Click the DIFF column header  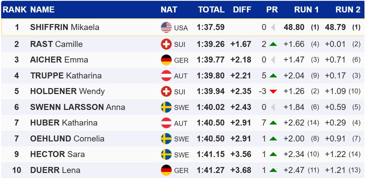242,10
